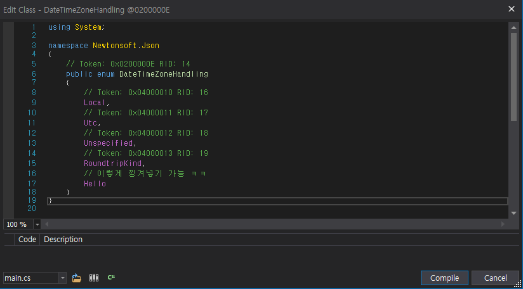Click the open folder icon beside main.cs
Viewport: 523px width, 289px height.
[x=77, y=278]
